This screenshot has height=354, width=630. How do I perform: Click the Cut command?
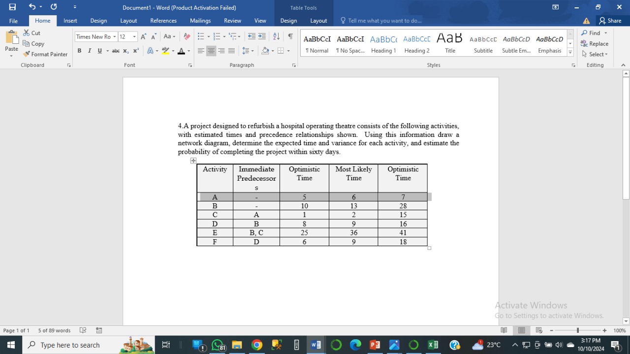coord(32,33)
